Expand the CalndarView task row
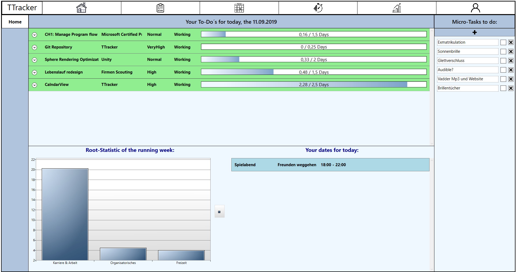Image resolution: width=516 pixels, height=272 pixels. pyautogui.click(x=34, y=85)
